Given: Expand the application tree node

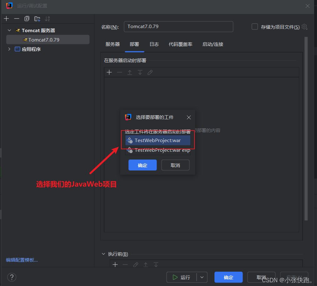Looking at the screenshot, I should click(x=9, y=49).
